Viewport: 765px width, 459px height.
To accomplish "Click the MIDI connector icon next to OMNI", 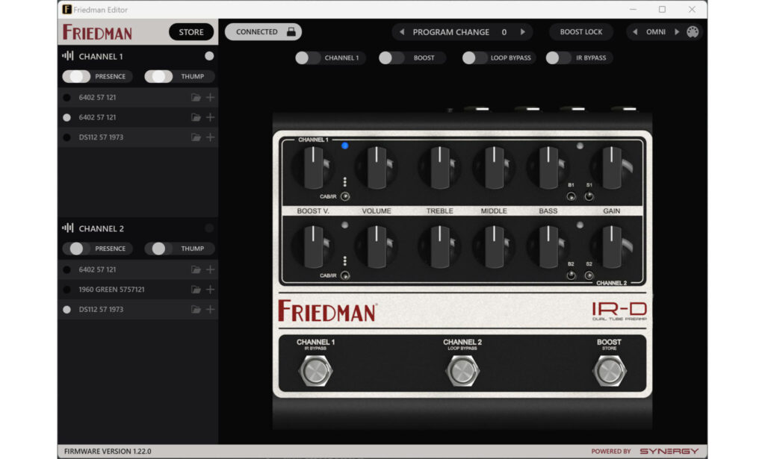I will click(x=693, y=31).
